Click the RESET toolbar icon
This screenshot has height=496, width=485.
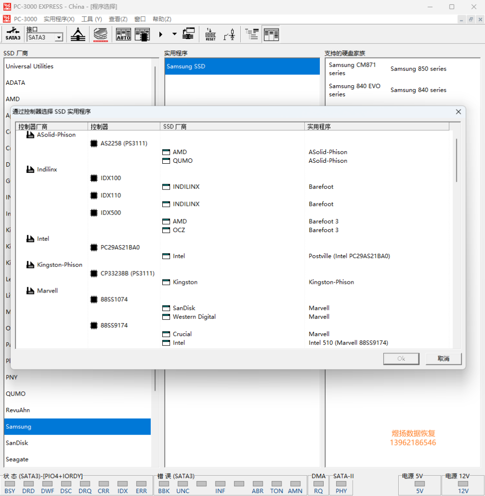click(210, 34)
